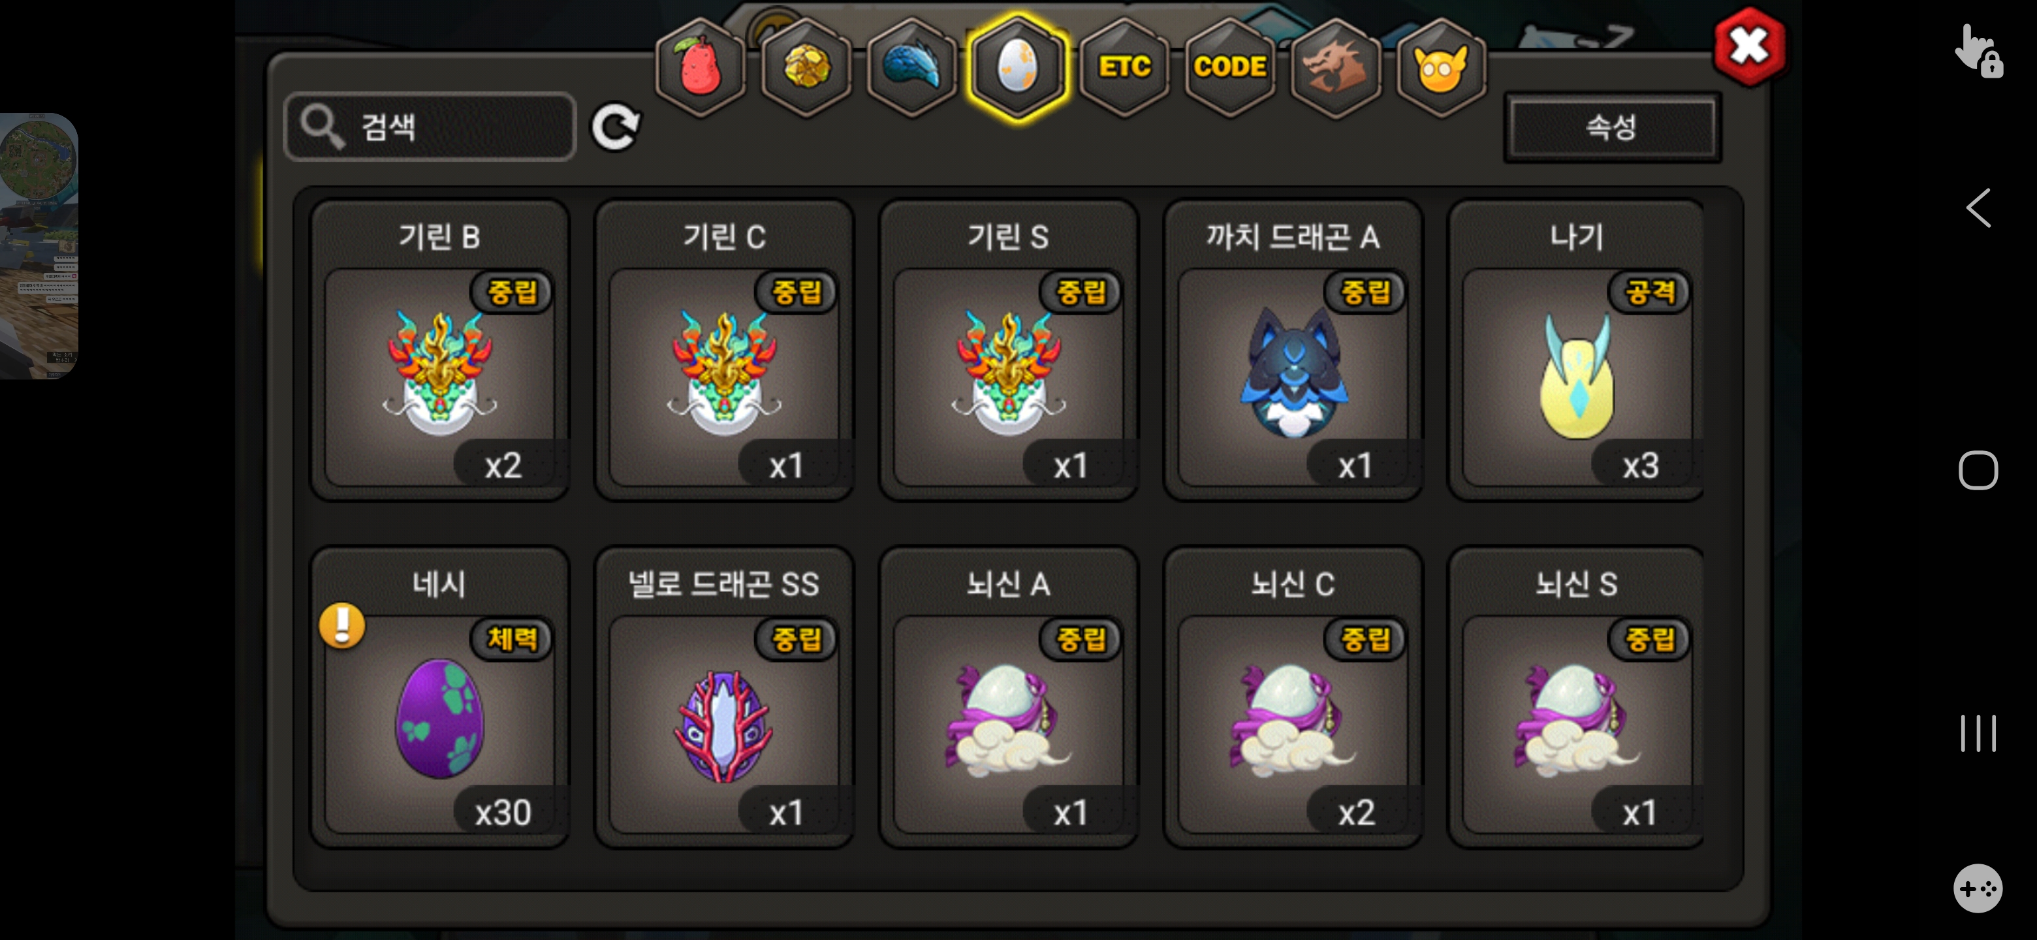Choose the 네시 purple egg x30
Screen dimensions: 2037x940
tap(439, 697)
